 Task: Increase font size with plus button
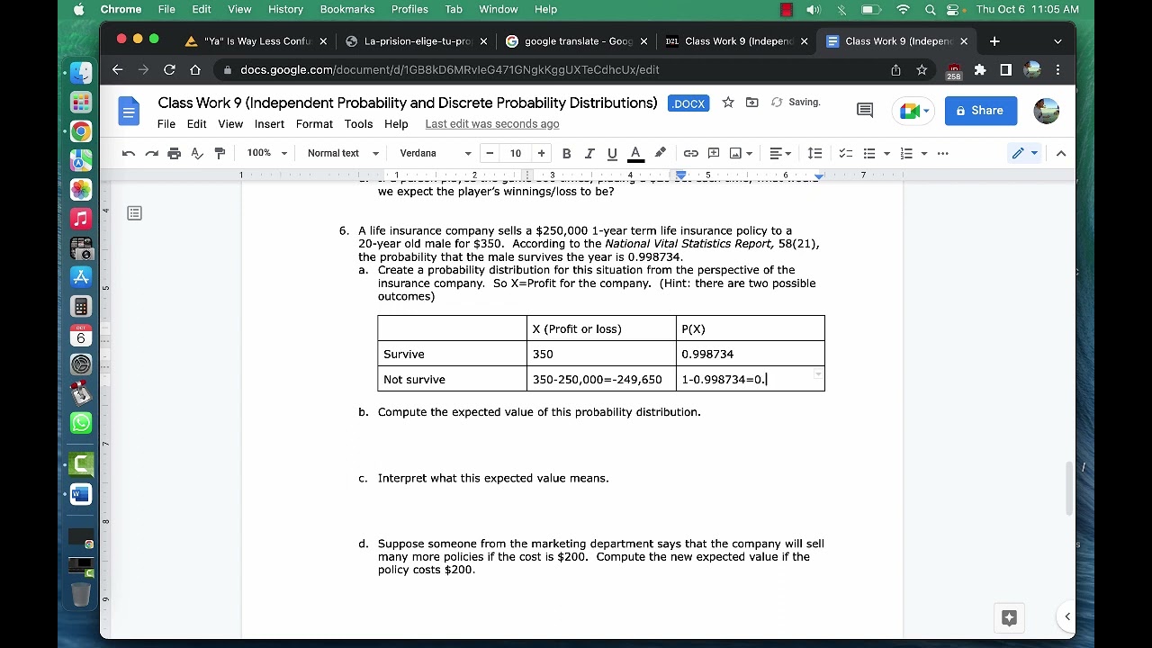[x=541, y=153]
